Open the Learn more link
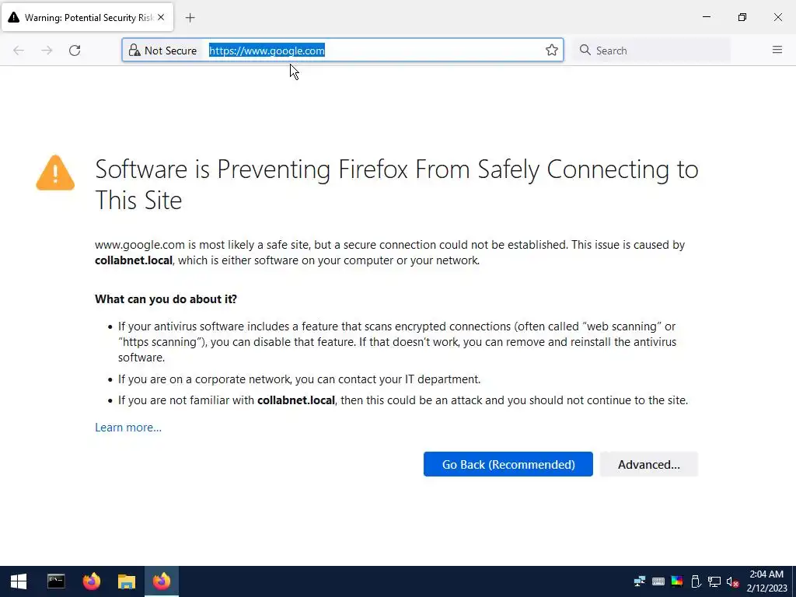This screenshot has width=796, height=597. coord(128,428)
